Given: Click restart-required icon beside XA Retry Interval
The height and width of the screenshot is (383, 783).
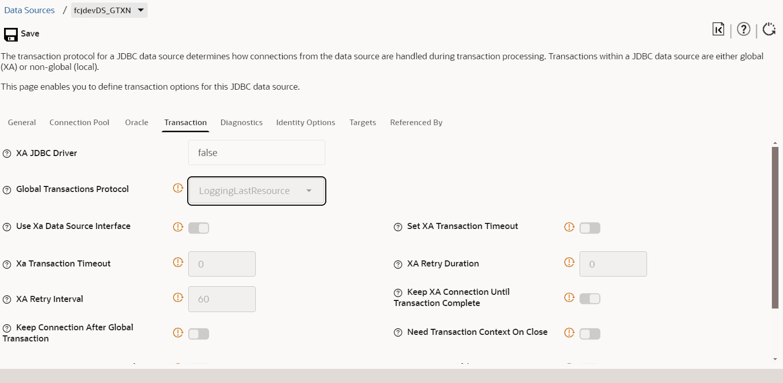Looking at the screenshot, I should coord(178,297).
